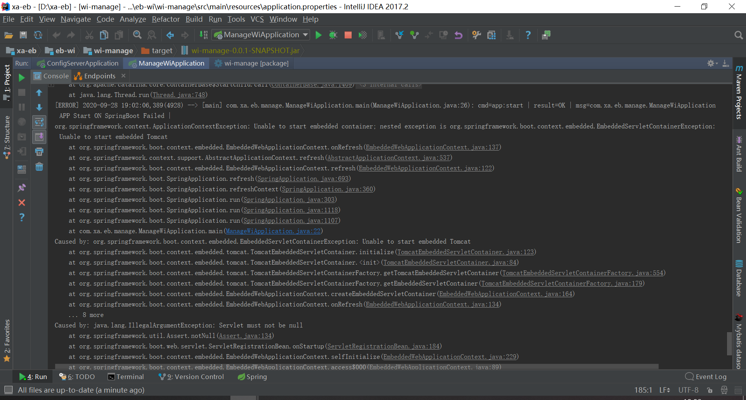Save all files with the floppy disk icon
This screenshot has width=746, height=400.
coord(23,35)
